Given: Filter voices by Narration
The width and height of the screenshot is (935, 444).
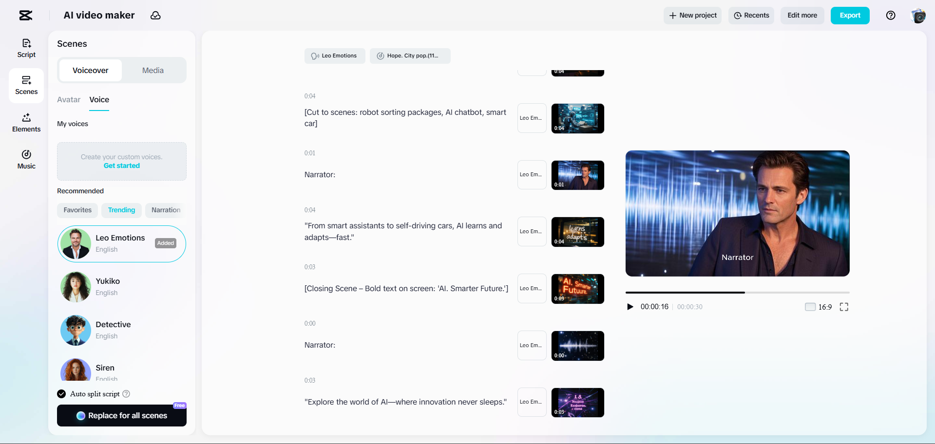Looking at the screenshot, I should [x=166, y=210].
